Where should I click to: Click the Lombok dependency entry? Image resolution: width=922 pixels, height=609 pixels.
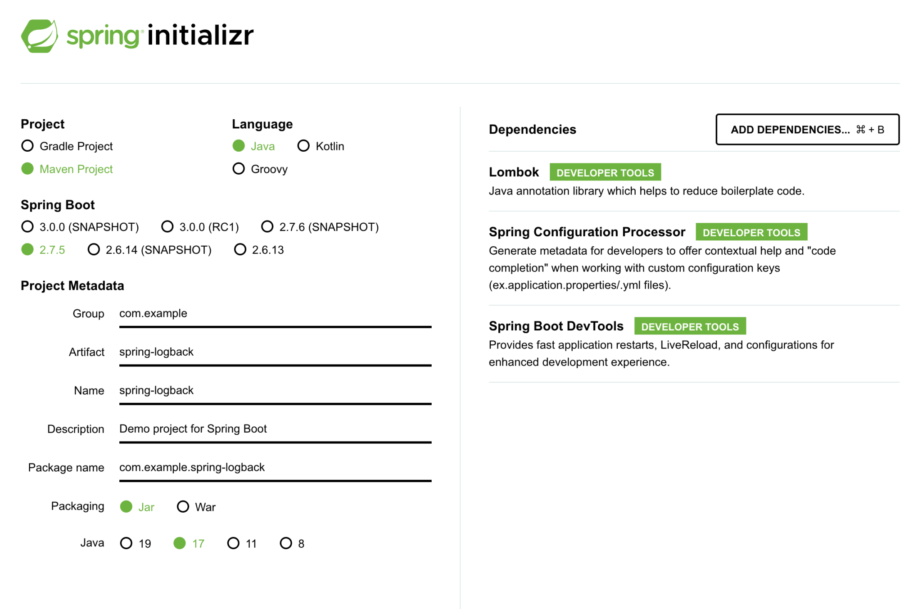coord(514,172)
